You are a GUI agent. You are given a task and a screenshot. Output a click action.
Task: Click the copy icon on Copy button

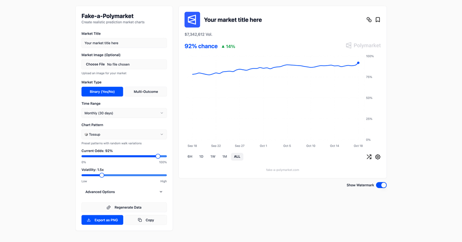point(140,220)
